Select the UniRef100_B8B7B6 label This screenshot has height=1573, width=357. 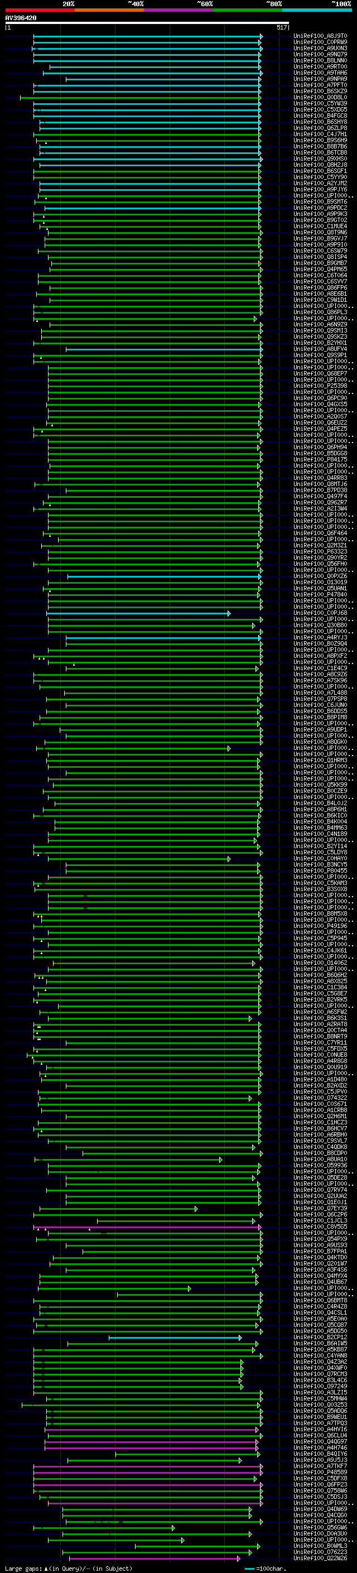[320, 147]
